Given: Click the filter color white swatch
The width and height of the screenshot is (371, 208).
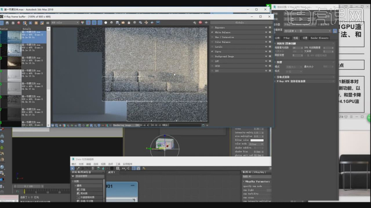Looking at the screenshot, I should (257, 140).
